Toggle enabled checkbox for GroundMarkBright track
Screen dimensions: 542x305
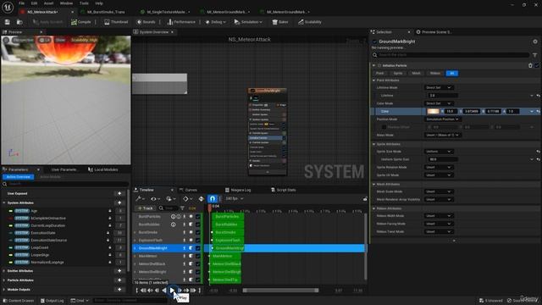[x=198, y=248]
